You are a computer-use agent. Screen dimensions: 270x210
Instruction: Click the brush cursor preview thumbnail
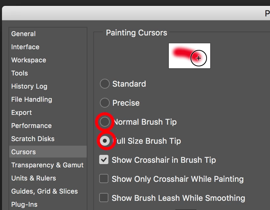[x=190, y=56]
